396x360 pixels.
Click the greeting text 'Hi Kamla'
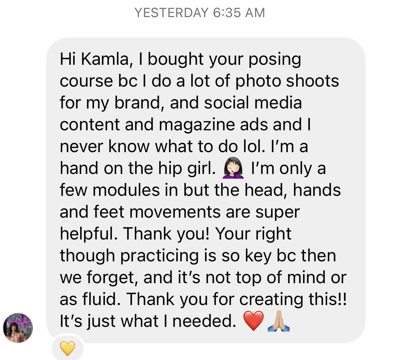94,60
